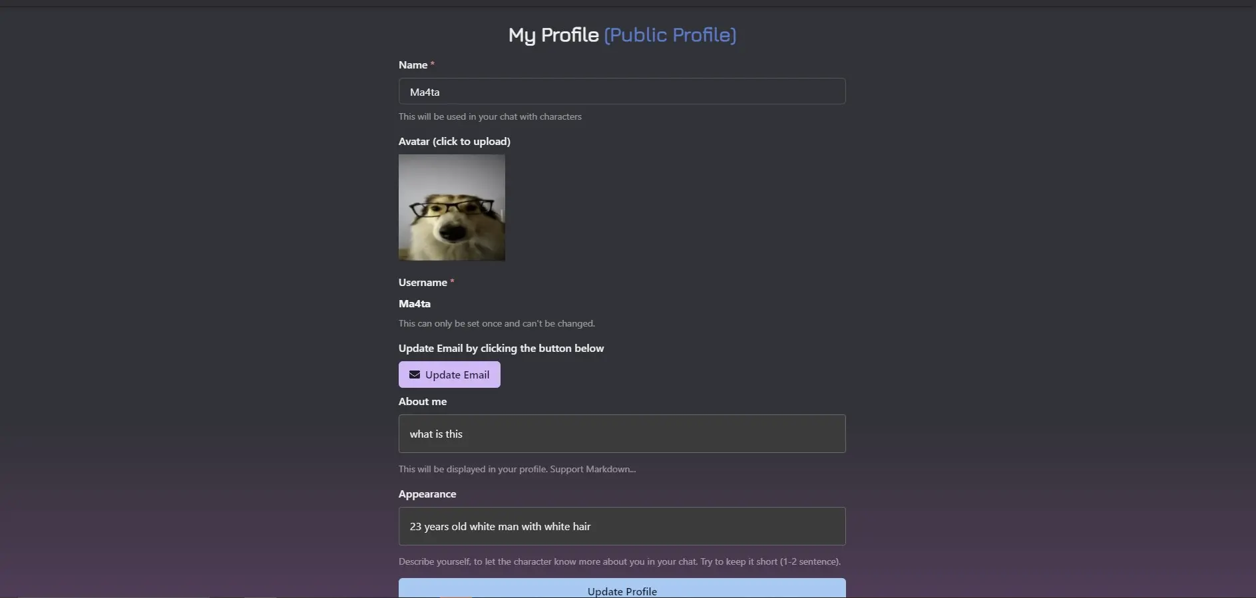Click the 'My Profile' page heading

pos(554,35)
